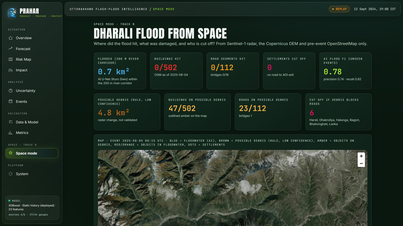Click the settlement names list Harsil, Dhakroliya

coord(334,122)
